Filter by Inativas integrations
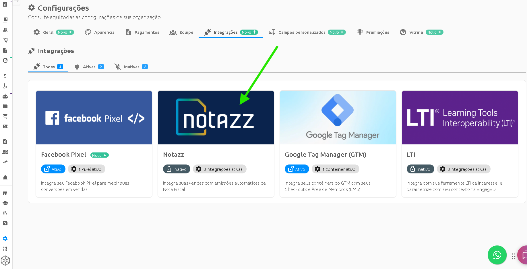This screenshot has width=527, height=269. (x=131, y=67)
